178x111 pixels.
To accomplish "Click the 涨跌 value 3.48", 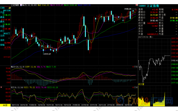I will pyautogui.click(x=155, y=9).
